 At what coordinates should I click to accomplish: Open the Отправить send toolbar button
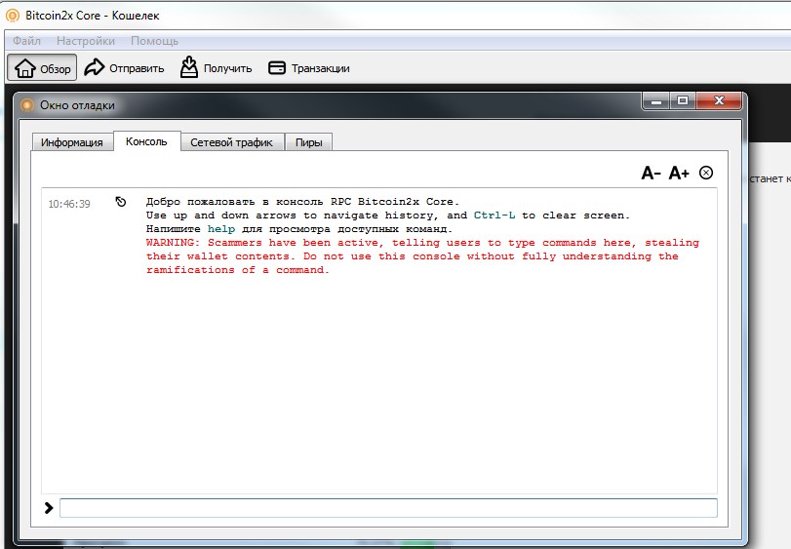tap(124, 67)
